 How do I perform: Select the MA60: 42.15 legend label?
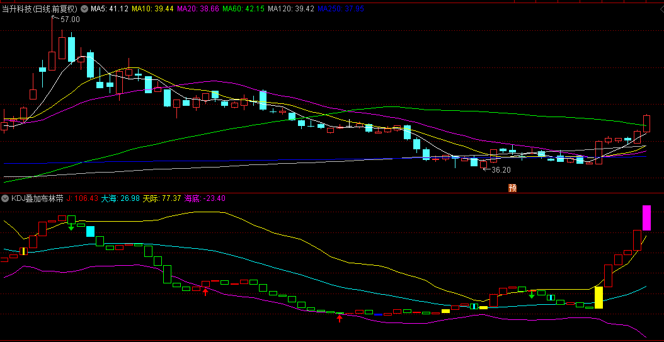point(244,8)
